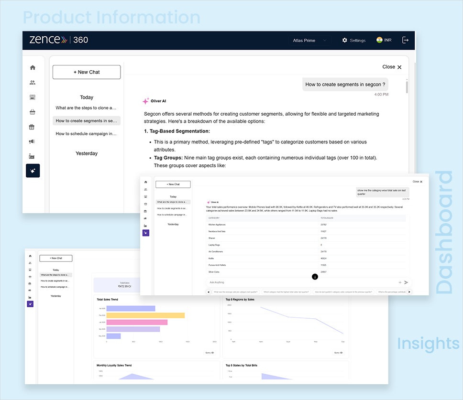
Task: Open 'What are the steps to clone' chat in segments window
Action: (x=86, y=108)
